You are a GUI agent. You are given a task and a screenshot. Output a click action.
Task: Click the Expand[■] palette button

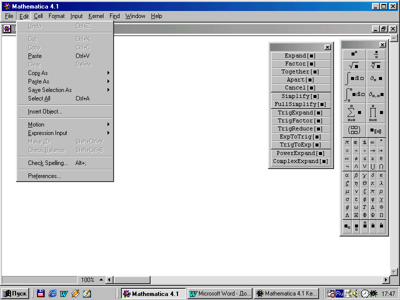pos(301,55)
